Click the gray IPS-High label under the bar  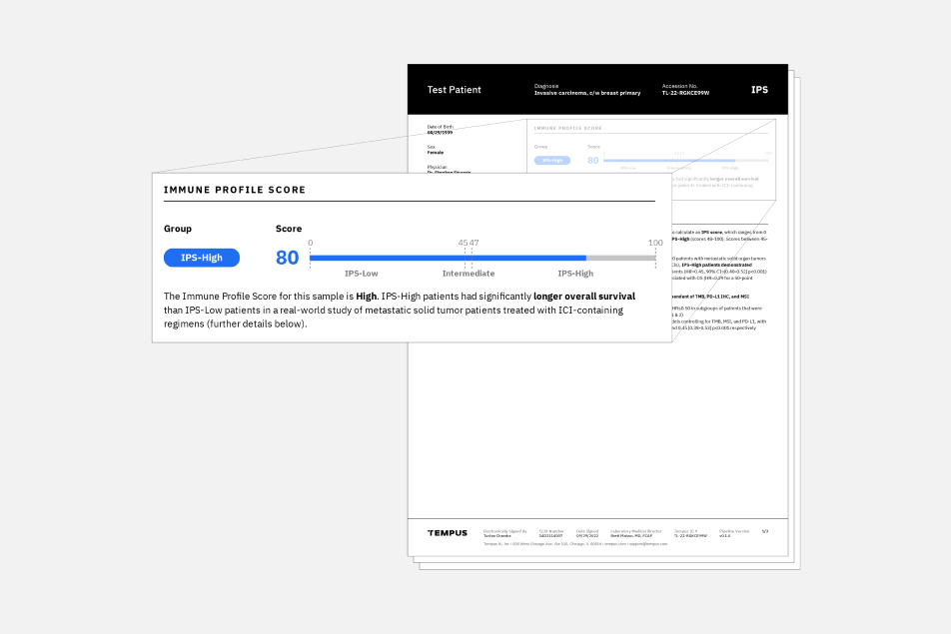pyautogui.click(x=575, y=274)
